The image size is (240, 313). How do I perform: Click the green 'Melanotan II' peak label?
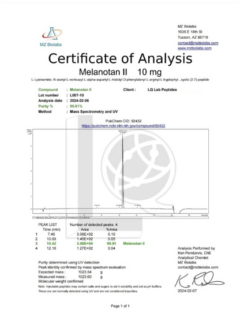click(134, 244)
